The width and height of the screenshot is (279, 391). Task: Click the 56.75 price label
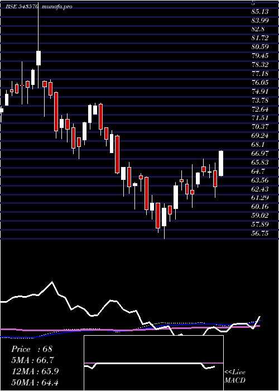[260, 233]
